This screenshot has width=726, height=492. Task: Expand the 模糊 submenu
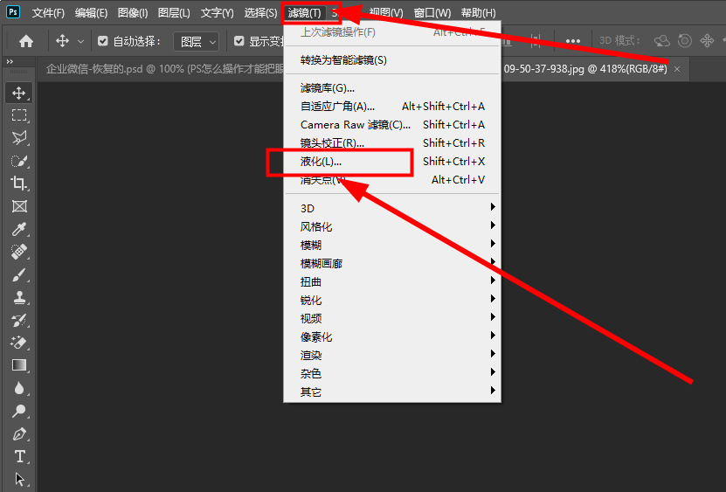[391, 245]
